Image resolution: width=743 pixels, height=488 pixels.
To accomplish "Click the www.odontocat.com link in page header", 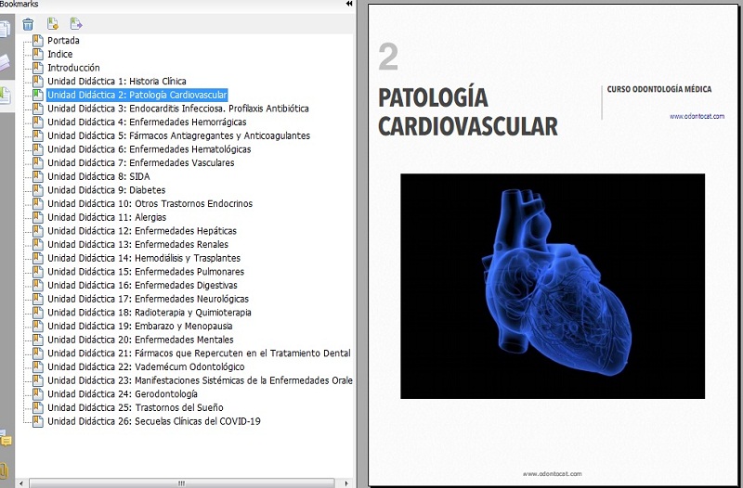I will 690,116.
